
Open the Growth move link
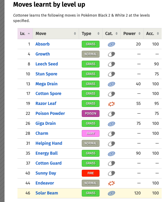43,54
